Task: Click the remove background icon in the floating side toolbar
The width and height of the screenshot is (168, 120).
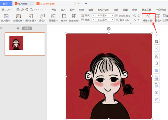Action: point(156,49)
